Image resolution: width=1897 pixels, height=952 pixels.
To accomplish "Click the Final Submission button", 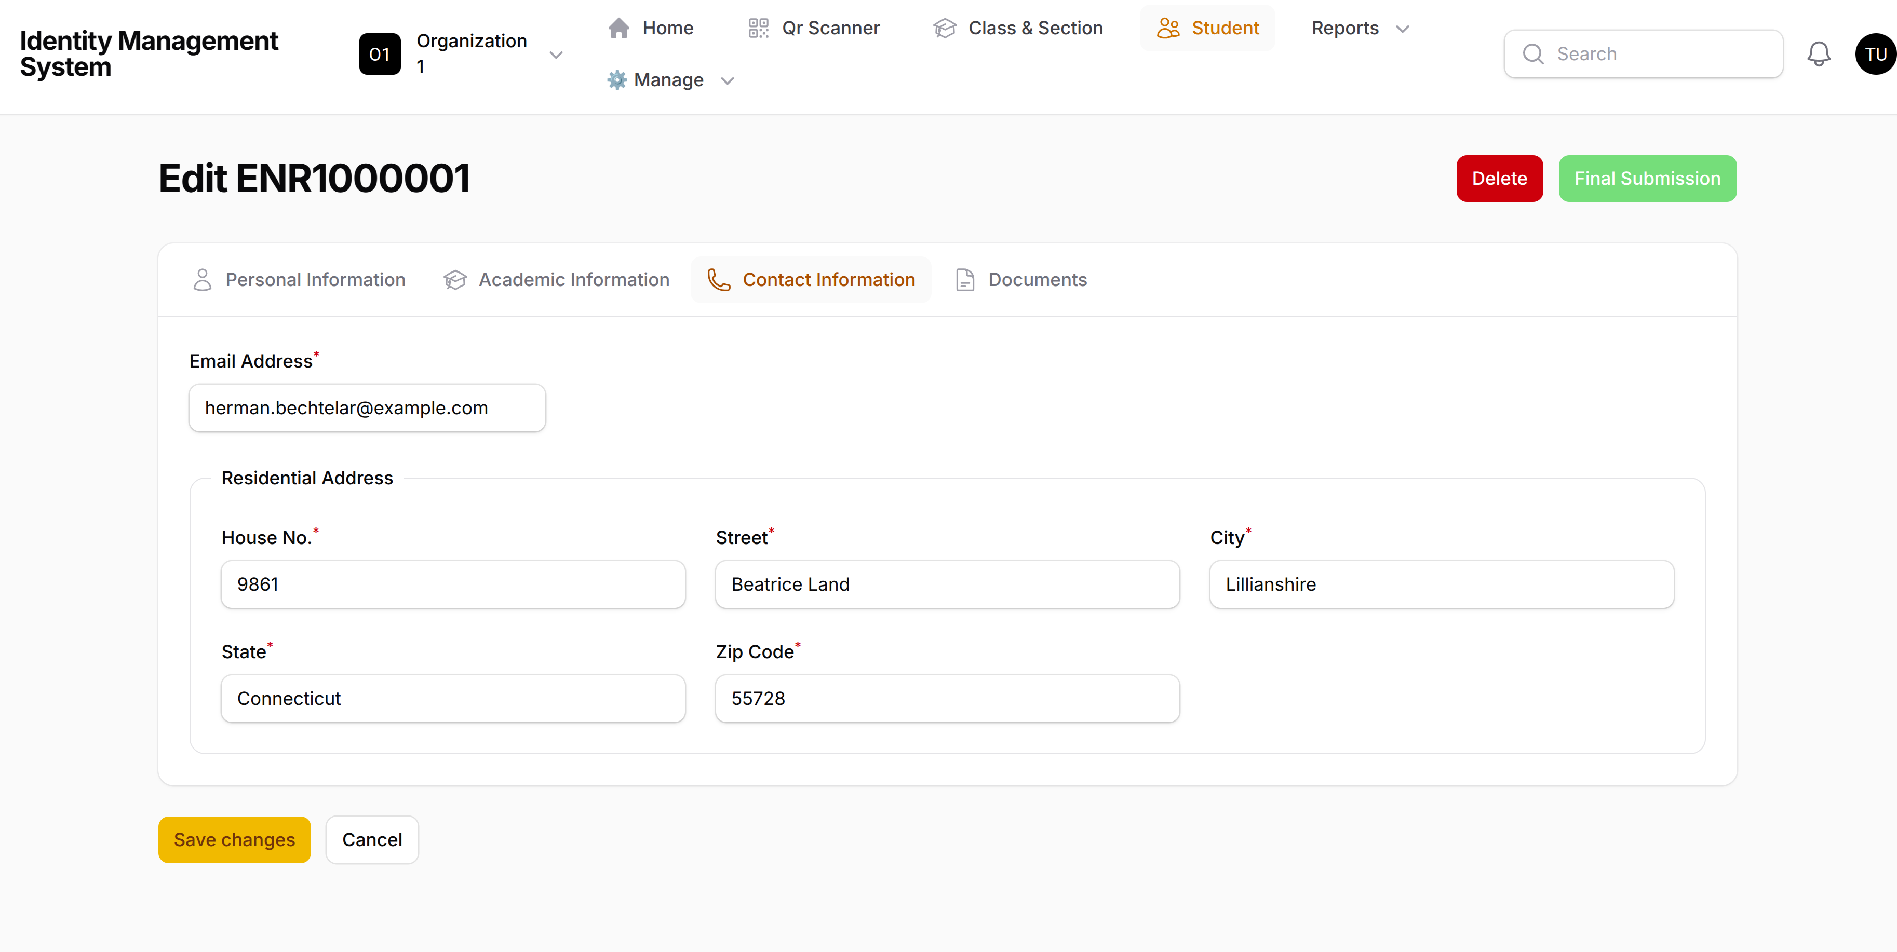I will click(1647, 178).
